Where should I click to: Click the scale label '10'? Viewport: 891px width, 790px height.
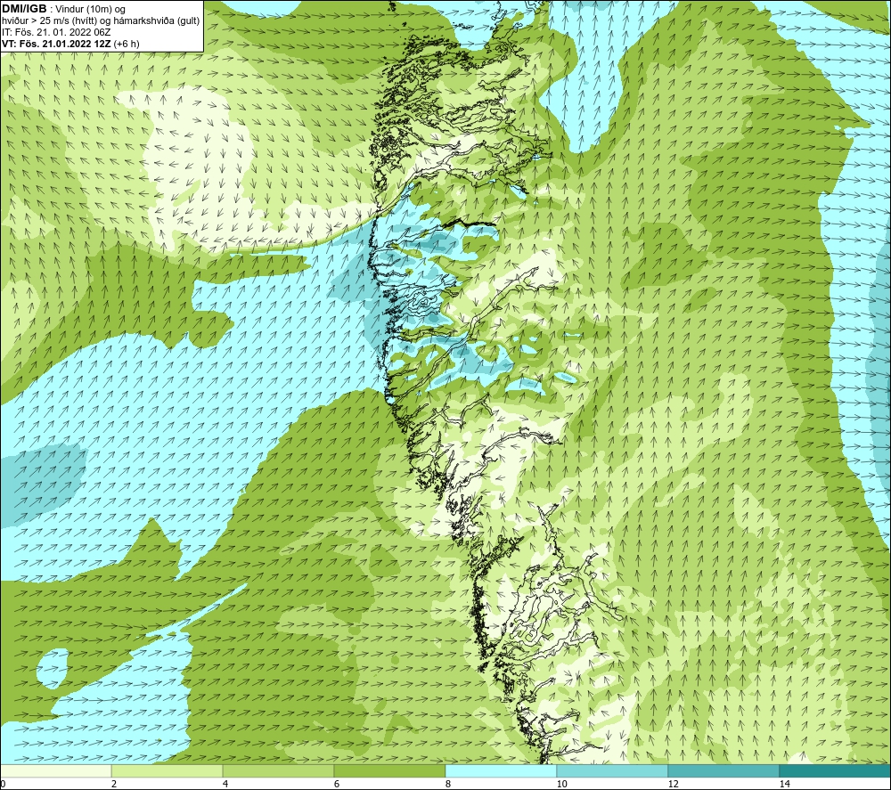561,785
